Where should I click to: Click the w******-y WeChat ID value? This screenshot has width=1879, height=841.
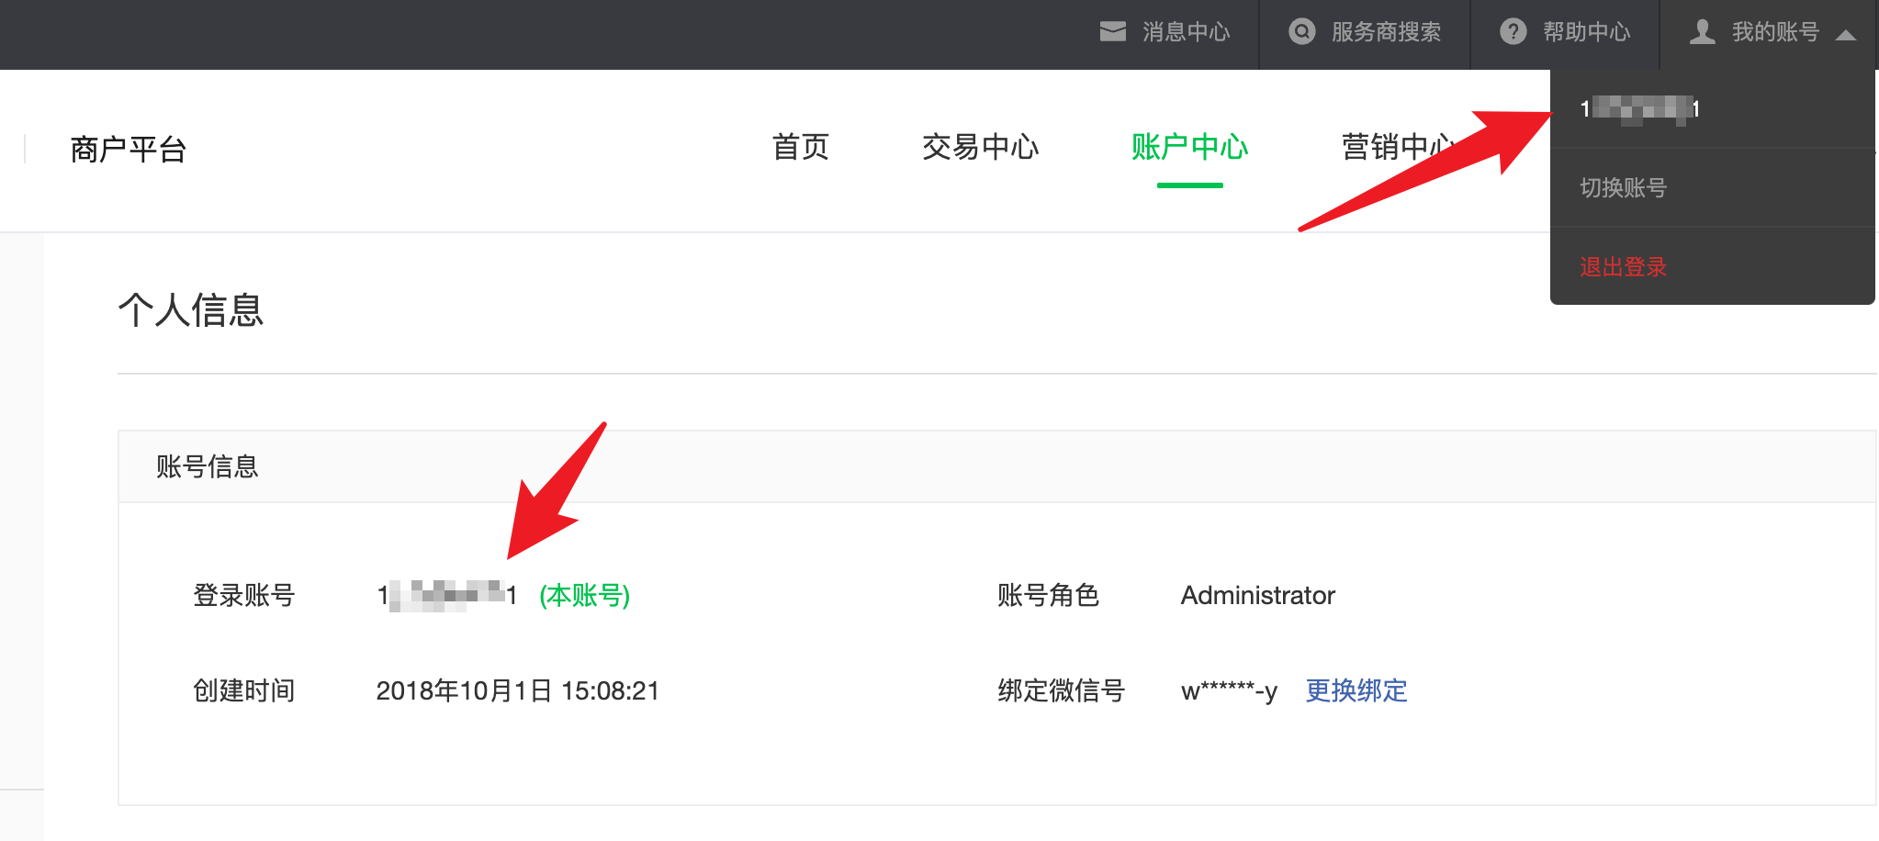click(x=1229, y=690)
